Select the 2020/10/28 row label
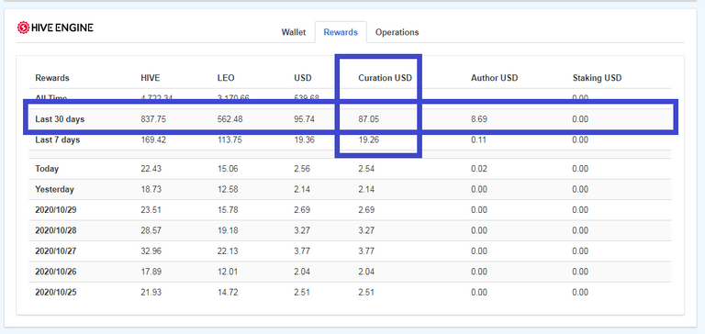This screenshot has height=334, width=705. pyautogui.click(x=56, y=230)
